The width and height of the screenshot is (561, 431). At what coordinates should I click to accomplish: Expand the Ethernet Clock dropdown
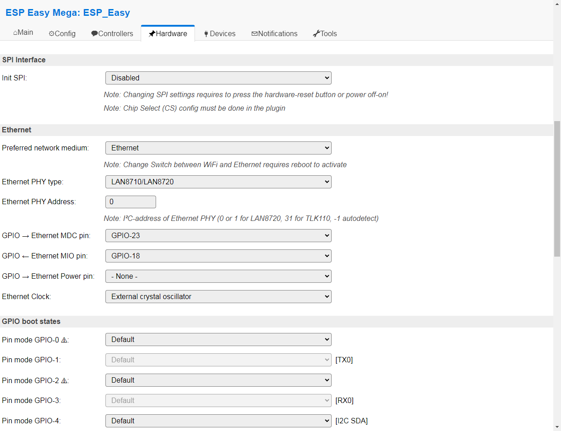(x=219, y=296)
